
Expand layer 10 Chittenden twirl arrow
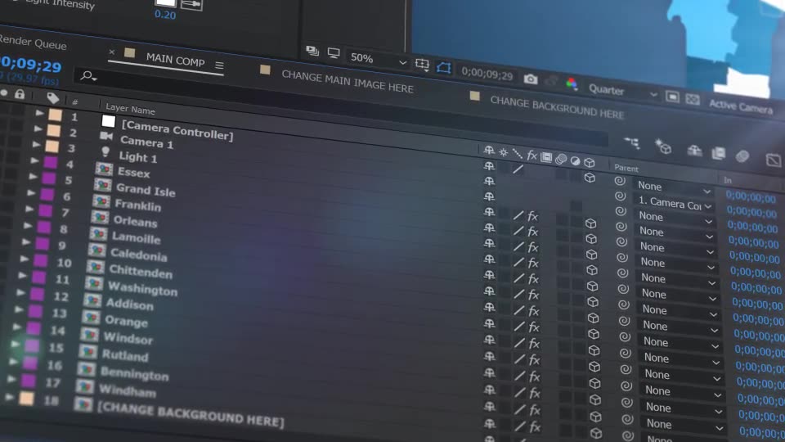point(24,259)
